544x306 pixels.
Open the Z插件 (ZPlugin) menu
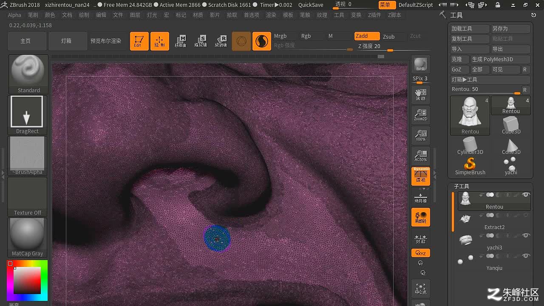pyautogui.click(x=375, y=15)
